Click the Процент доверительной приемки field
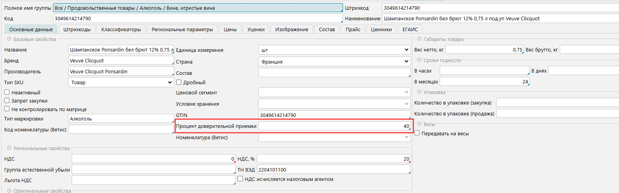 (334, 126)
